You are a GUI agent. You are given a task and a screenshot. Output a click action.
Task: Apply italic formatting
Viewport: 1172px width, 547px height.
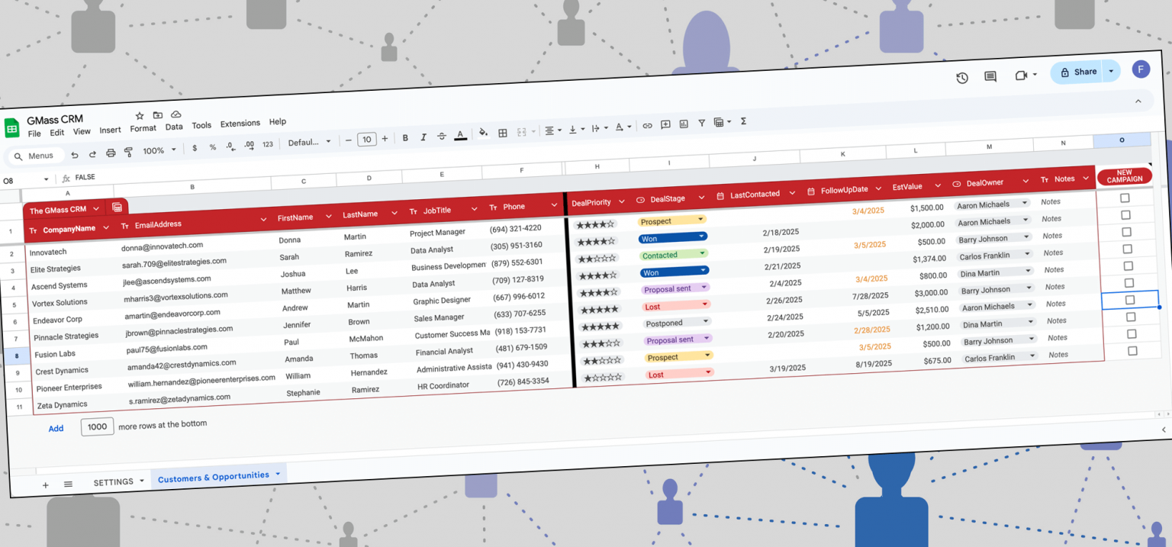(423, 135)
